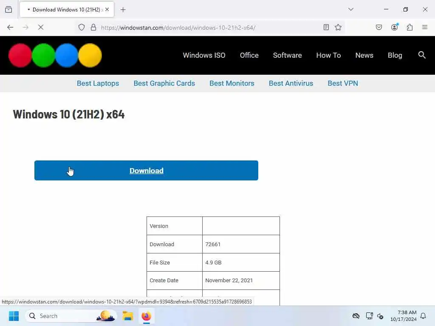The image size is (435, 326).
Task: Click the display network tray icon
Action: click(x=369, y=316)
